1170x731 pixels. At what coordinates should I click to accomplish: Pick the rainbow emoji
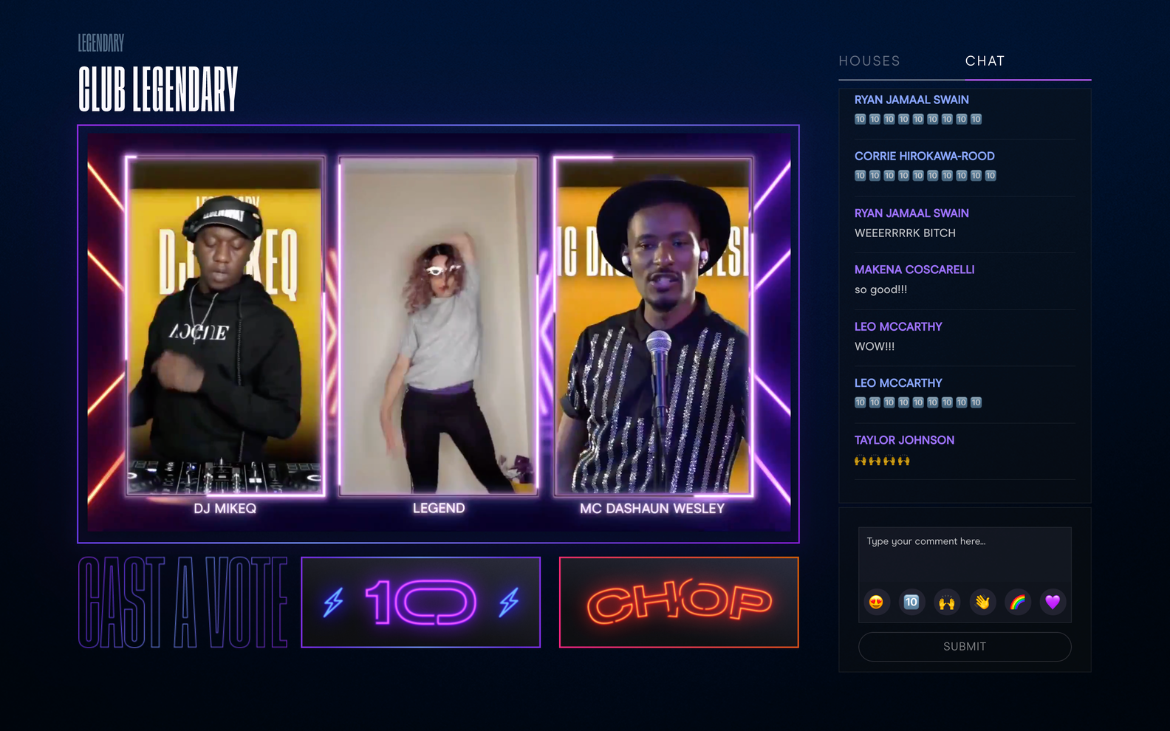[1018, 603]
